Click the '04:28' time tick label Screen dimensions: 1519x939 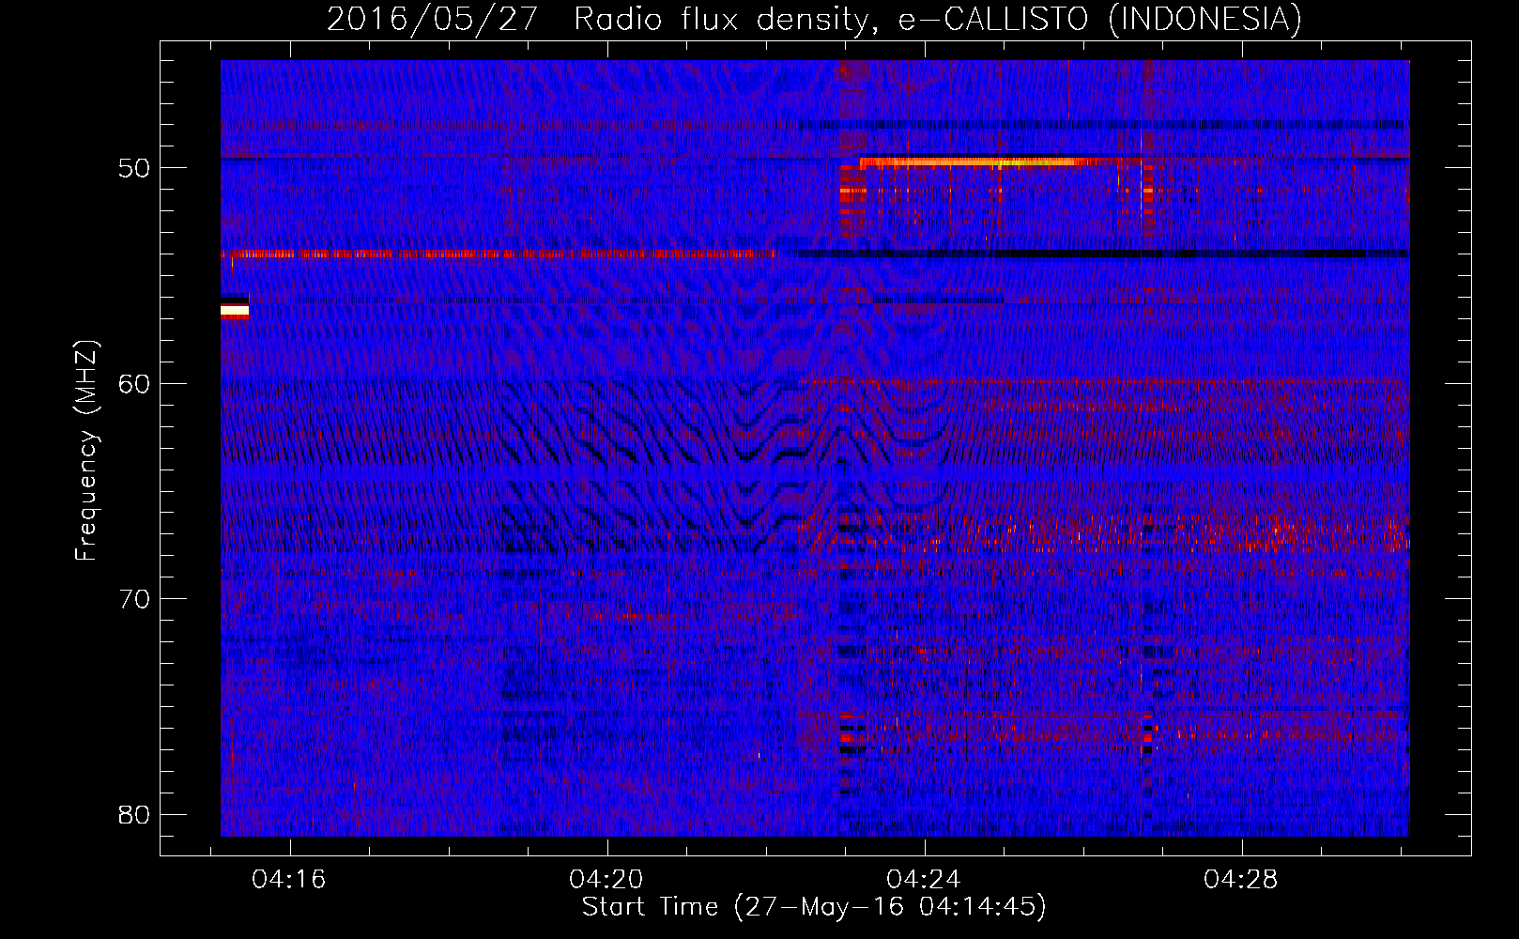[x=1241, y=879]
